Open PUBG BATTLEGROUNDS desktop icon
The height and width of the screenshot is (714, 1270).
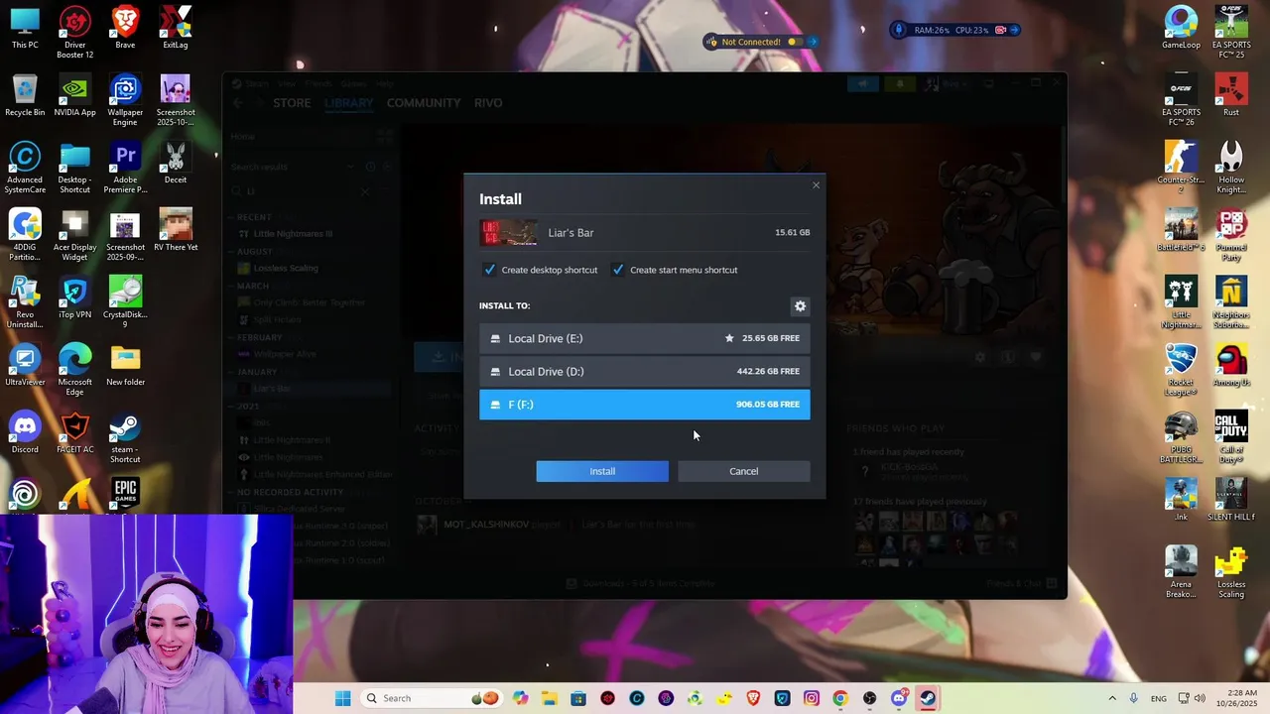1181,437
